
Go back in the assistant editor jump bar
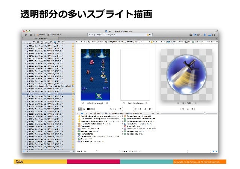[161, 42]
